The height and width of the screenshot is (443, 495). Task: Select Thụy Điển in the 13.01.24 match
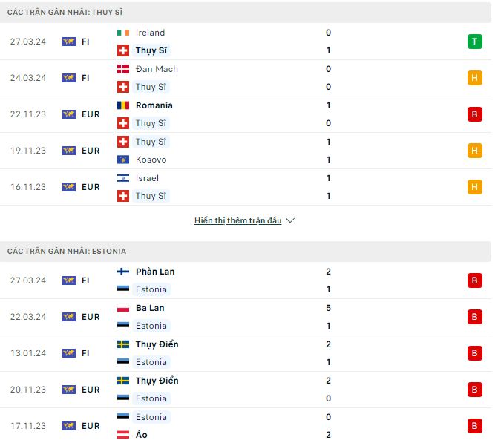pyautogui.click(x=157, y=344)
